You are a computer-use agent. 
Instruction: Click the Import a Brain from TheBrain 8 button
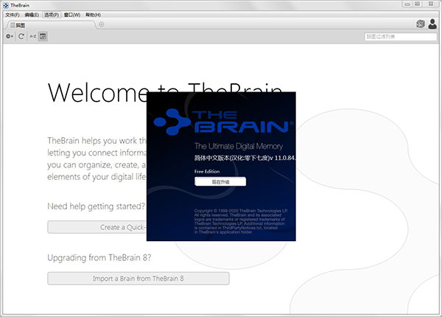pyautogui.click(x=138, y=279)
